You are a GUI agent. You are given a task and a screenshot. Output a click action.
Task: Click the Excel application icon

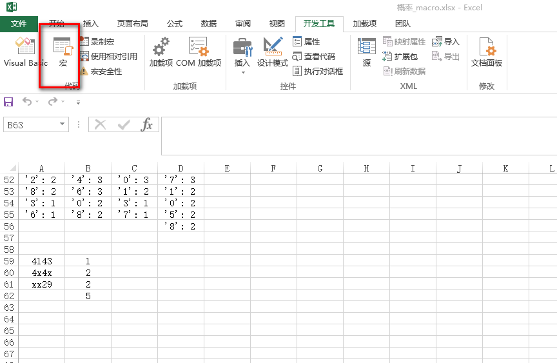[12, 6]
